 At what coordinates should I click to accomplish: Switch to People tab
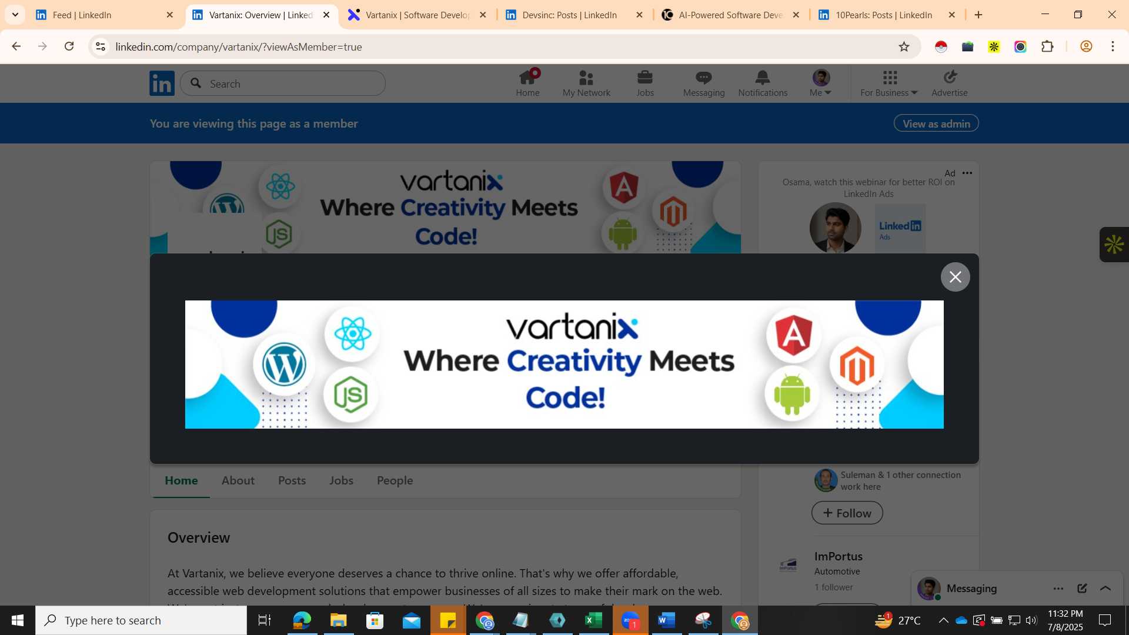pyautogui.click(x=395, y=480)
